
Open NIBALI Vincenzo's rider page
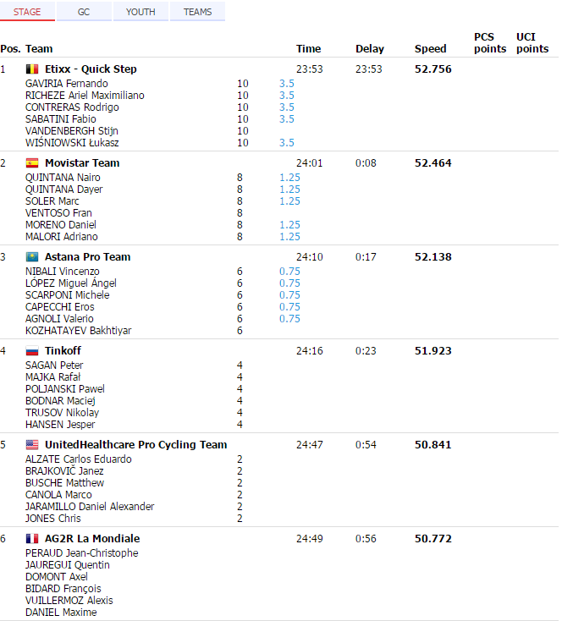pos(63,272)
